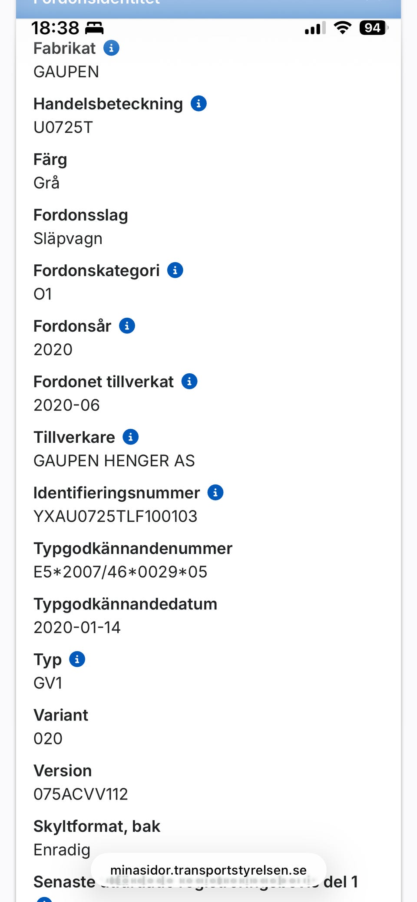
Task: Open the info icon beside Typ
Action: pos(77,659)
